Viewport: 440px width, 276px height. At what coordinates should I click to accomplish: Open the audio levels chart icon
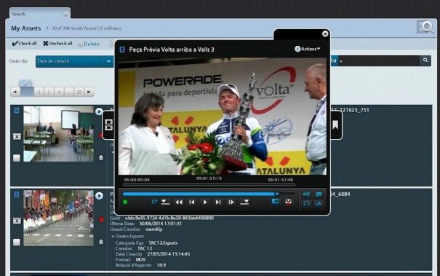tap(319, 203)
